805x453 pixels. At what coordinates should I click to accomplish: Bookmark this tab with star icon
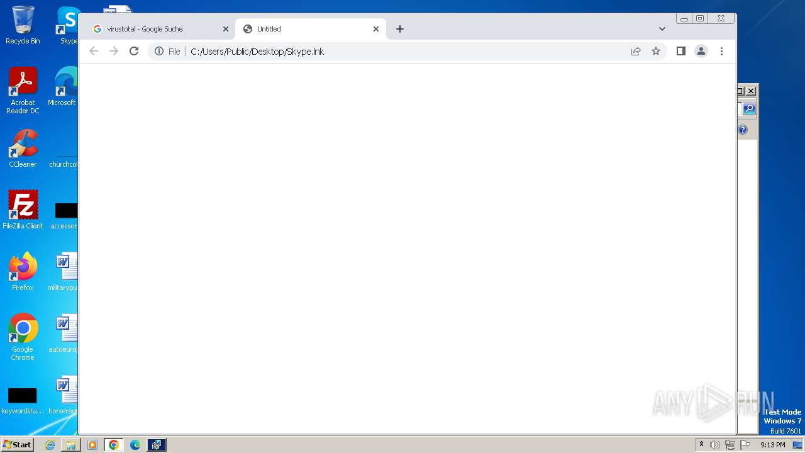656,52
